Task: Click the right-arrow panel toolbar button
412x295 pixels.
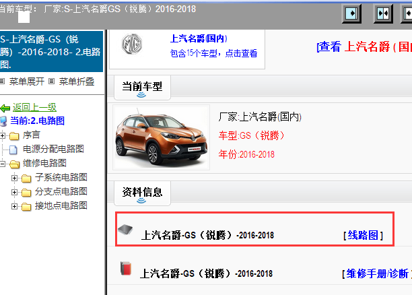Action: 351,13
